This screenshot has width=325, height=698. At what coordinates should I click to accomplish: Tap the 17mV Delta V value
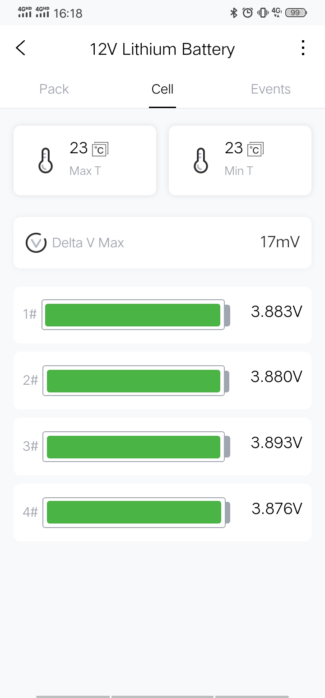click(x=280, y=242)
